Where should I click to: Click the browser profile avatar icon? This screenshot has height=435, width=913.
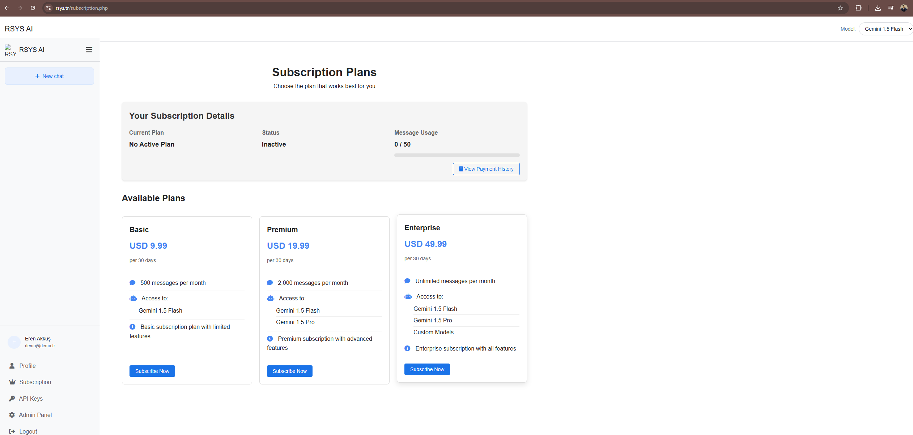click(904, 8)
